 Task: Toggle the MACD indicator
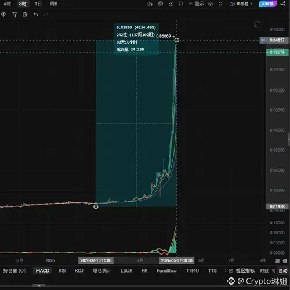[x=42, y=270]
